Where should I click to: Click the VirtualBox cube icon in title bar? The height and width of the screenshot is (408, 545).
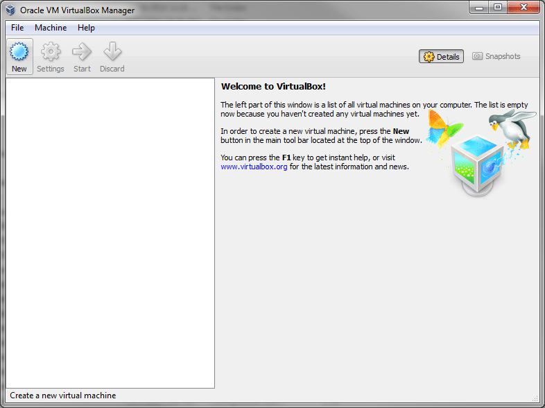10,10
